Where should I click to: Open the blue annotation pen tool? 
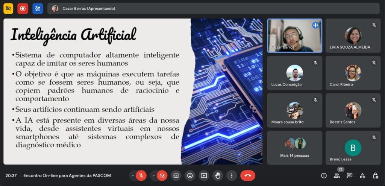tap(38, 8)
